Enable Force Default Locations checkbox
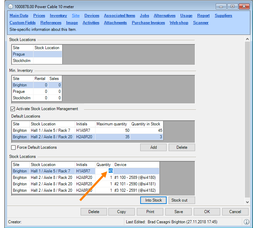 pyautogui.click(x=14, y=147)
